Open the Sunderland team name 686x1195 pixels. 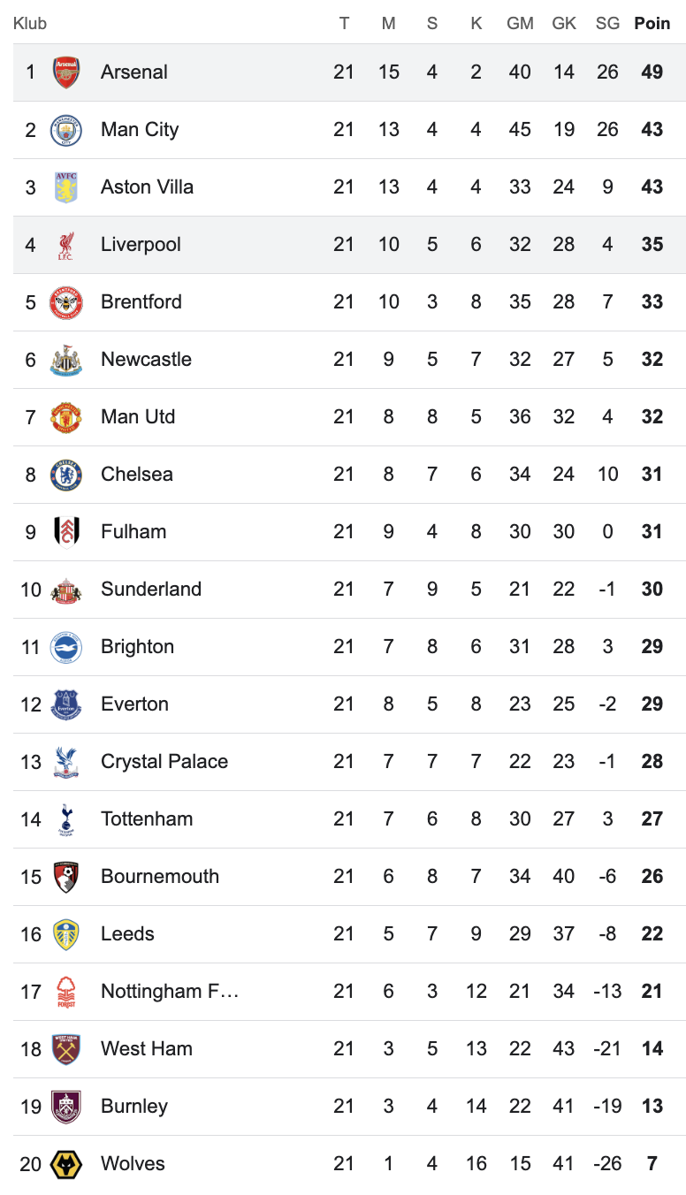pyautogui.click(x=151, y=590)
